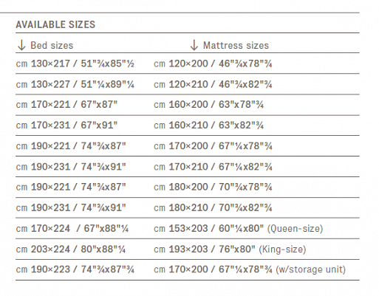Image resolution: width=379 pixels, height=296 pixels.
Task: Click mattress size 160×210 entry
Action: [x=209, y=125]
